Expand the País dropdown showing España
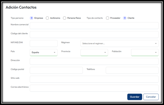Image resolution: width=164 pixels, height=105 pixels. (x=44, y=52)
